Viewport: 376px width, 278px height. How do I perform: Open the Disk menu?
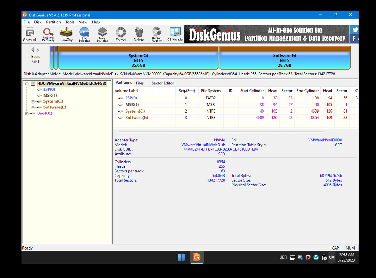coord(38,22)
